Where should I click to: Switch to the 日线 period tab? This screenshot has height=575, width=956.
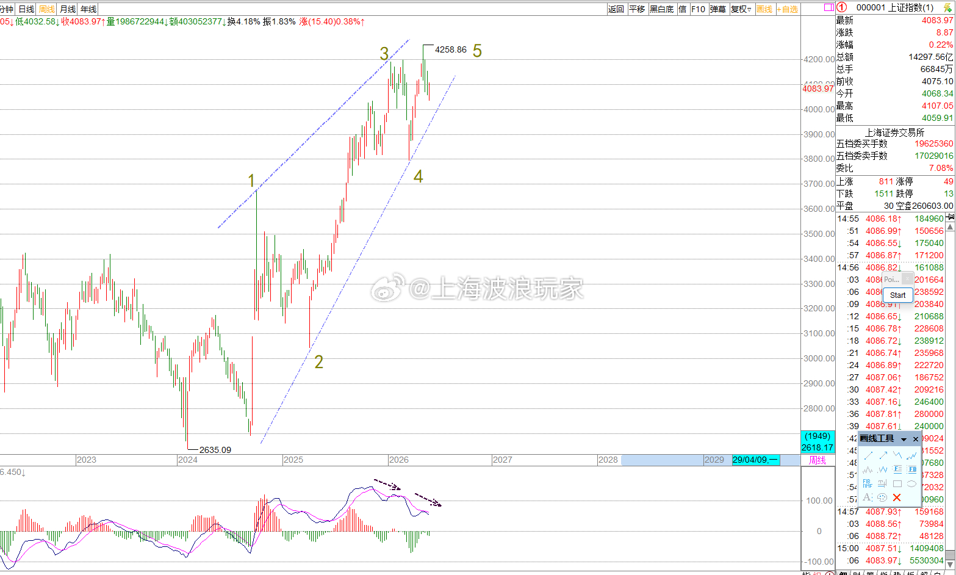26,9
